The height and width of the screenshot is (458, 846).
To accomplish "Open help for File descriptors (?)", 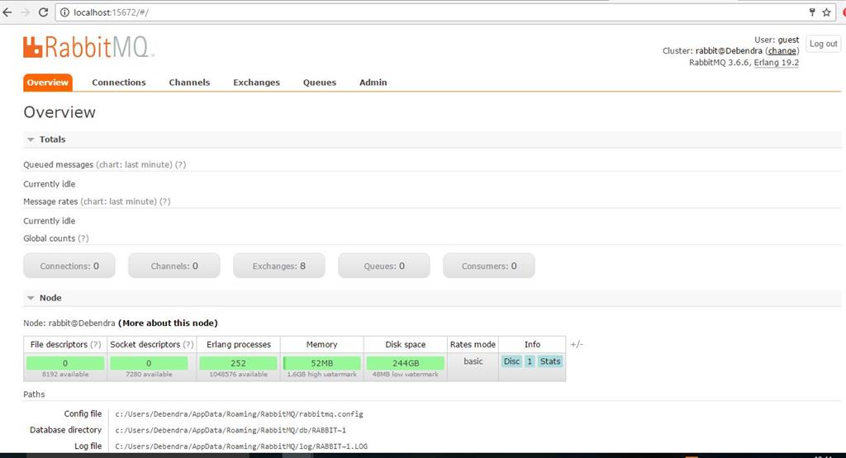I will click(96, 344).
